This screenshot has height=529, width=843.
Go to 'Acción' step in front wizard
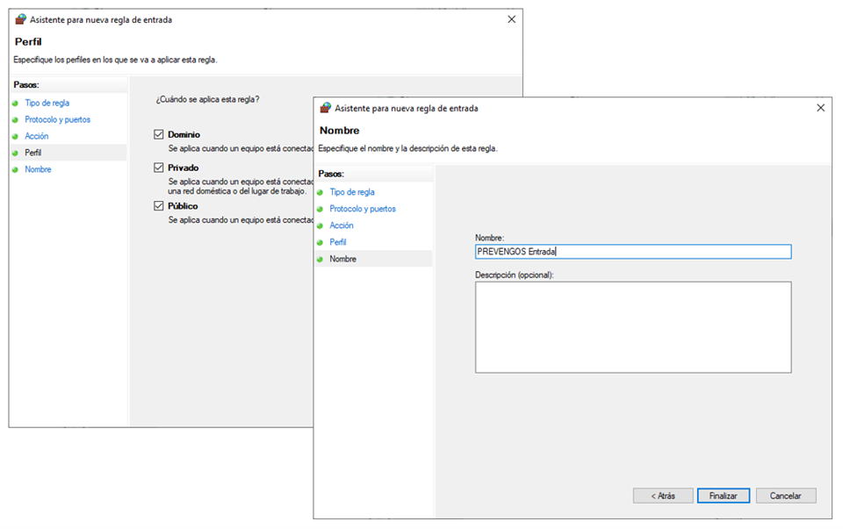point(342,225)
